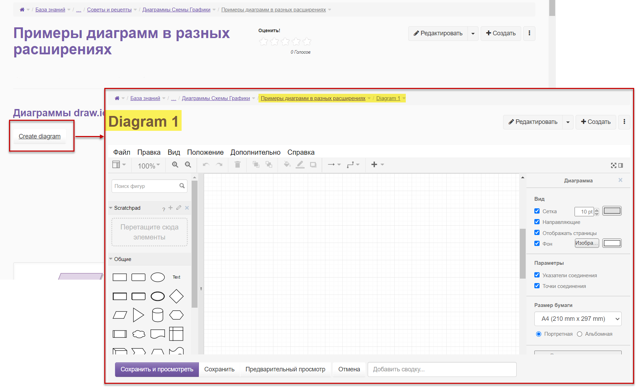Open the Файл menu
The width and height of the screenshot is (639, 389).
click(122, 152)
